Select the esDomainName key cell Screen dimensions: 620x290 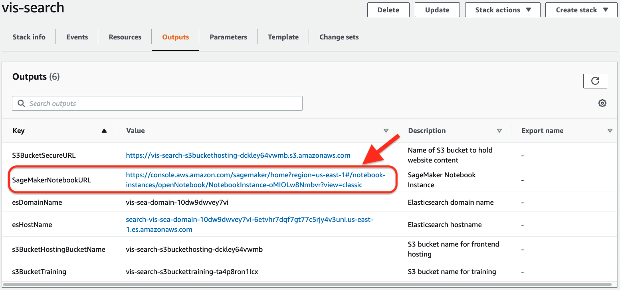pos(37,202)
